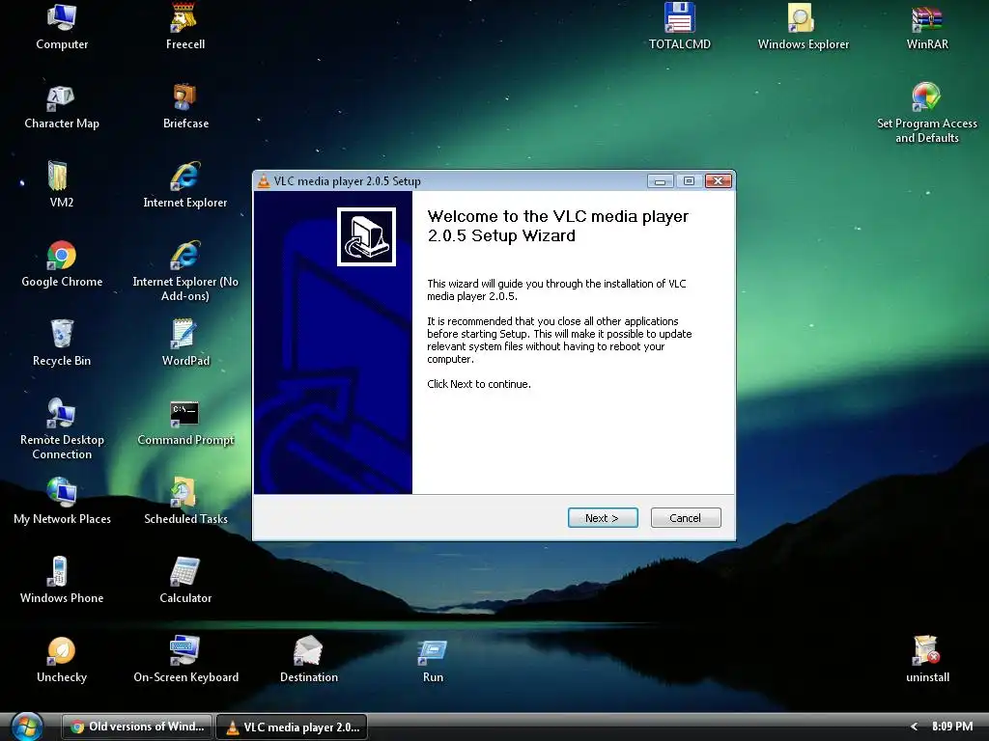Click the 8:09 PM taskbar clock
Image resolution: width=989 pixels, height=741 pixels.
[x=951, y=727]
